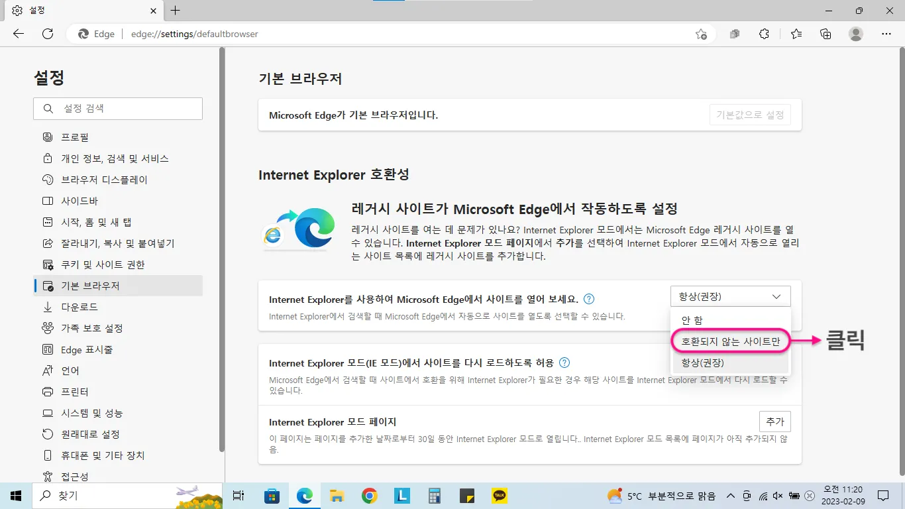Click the 프로필 sidebar icon
905x509 pixels.
tap(48, 137)
